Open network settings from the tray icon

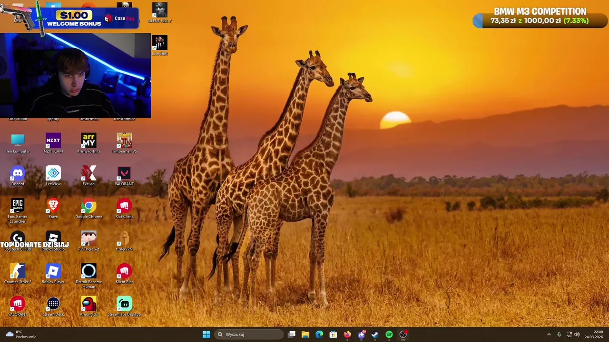(569, 334)
